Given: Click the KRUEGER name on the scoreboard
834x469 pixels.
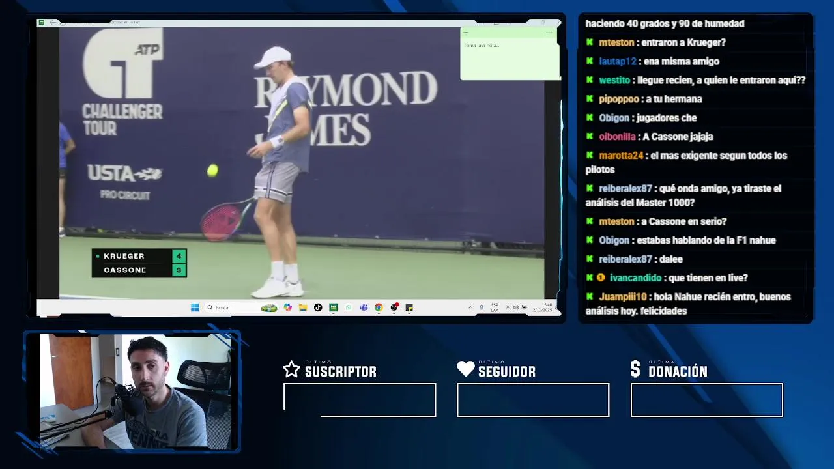Looking at the screenshot, I should coord(124,256).
